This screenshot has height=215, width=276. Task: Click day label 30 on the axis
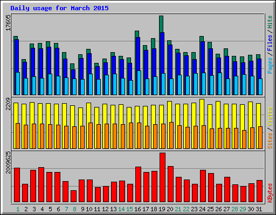click(x=251, y=209)
